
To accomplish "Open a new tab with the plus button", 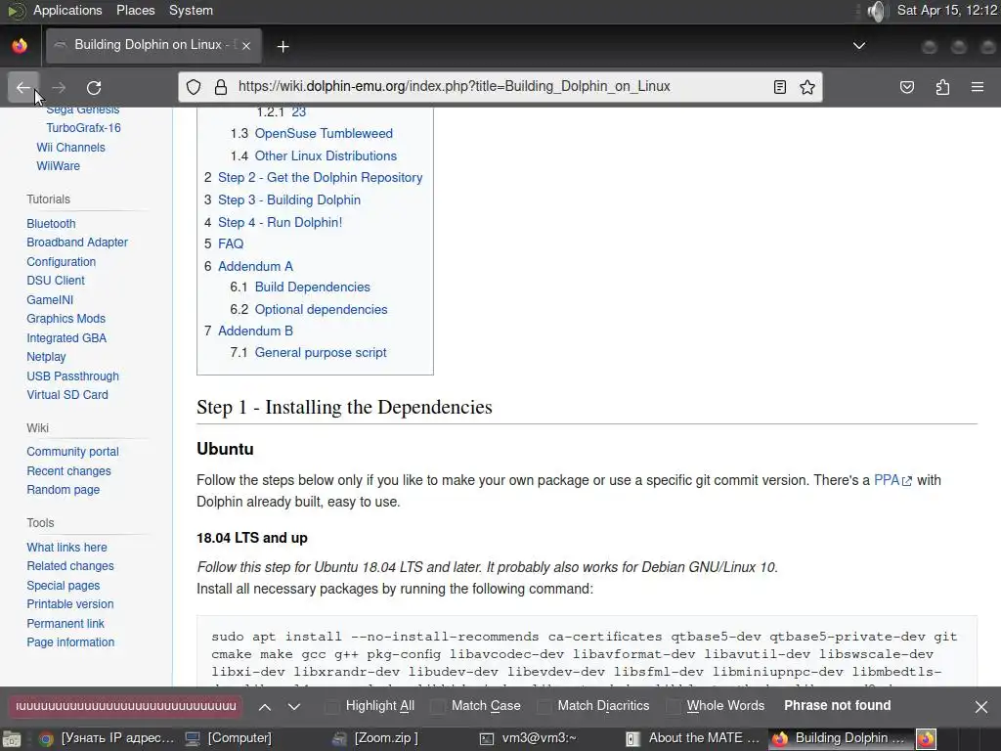I will (283, 46).
